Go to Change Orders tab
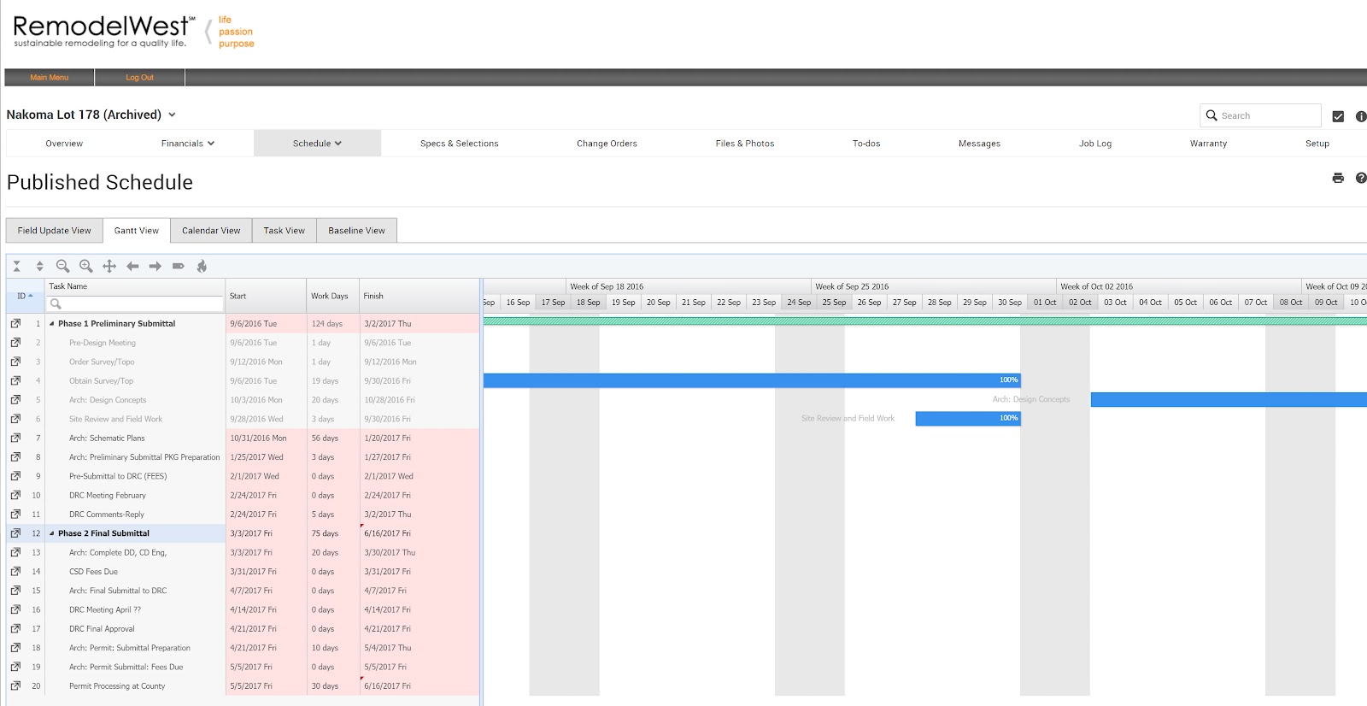1367x706 pixels. (607, 144)
